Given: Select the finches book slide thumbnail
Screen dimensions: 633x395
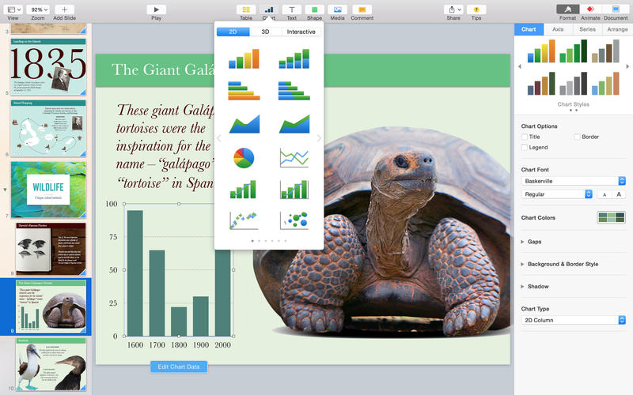Looking at the screenshot, I should click(x=51, y=249).
